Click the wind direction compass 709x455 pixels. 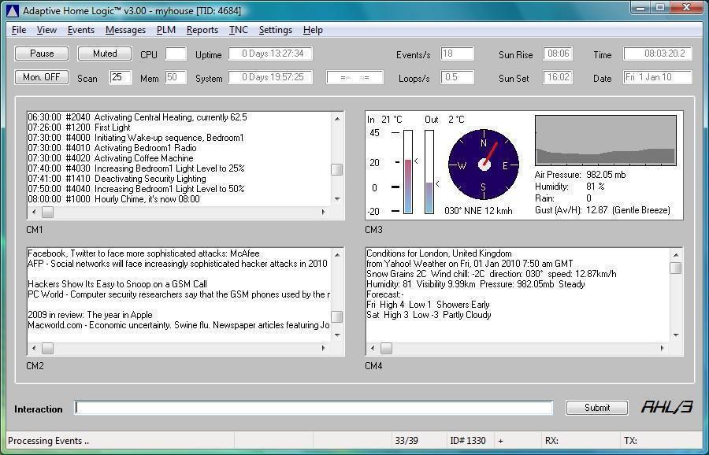point(483,165)
